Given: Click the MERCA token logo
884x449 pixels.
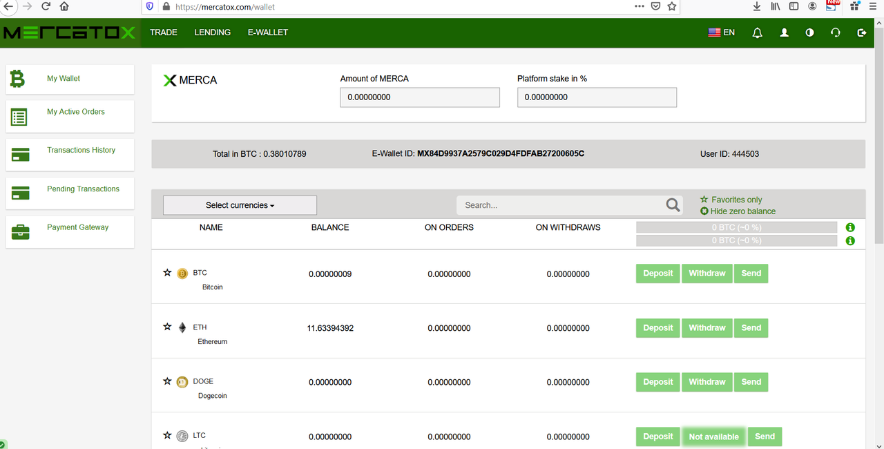Looking at the screenshot, I should click(170, 80).
